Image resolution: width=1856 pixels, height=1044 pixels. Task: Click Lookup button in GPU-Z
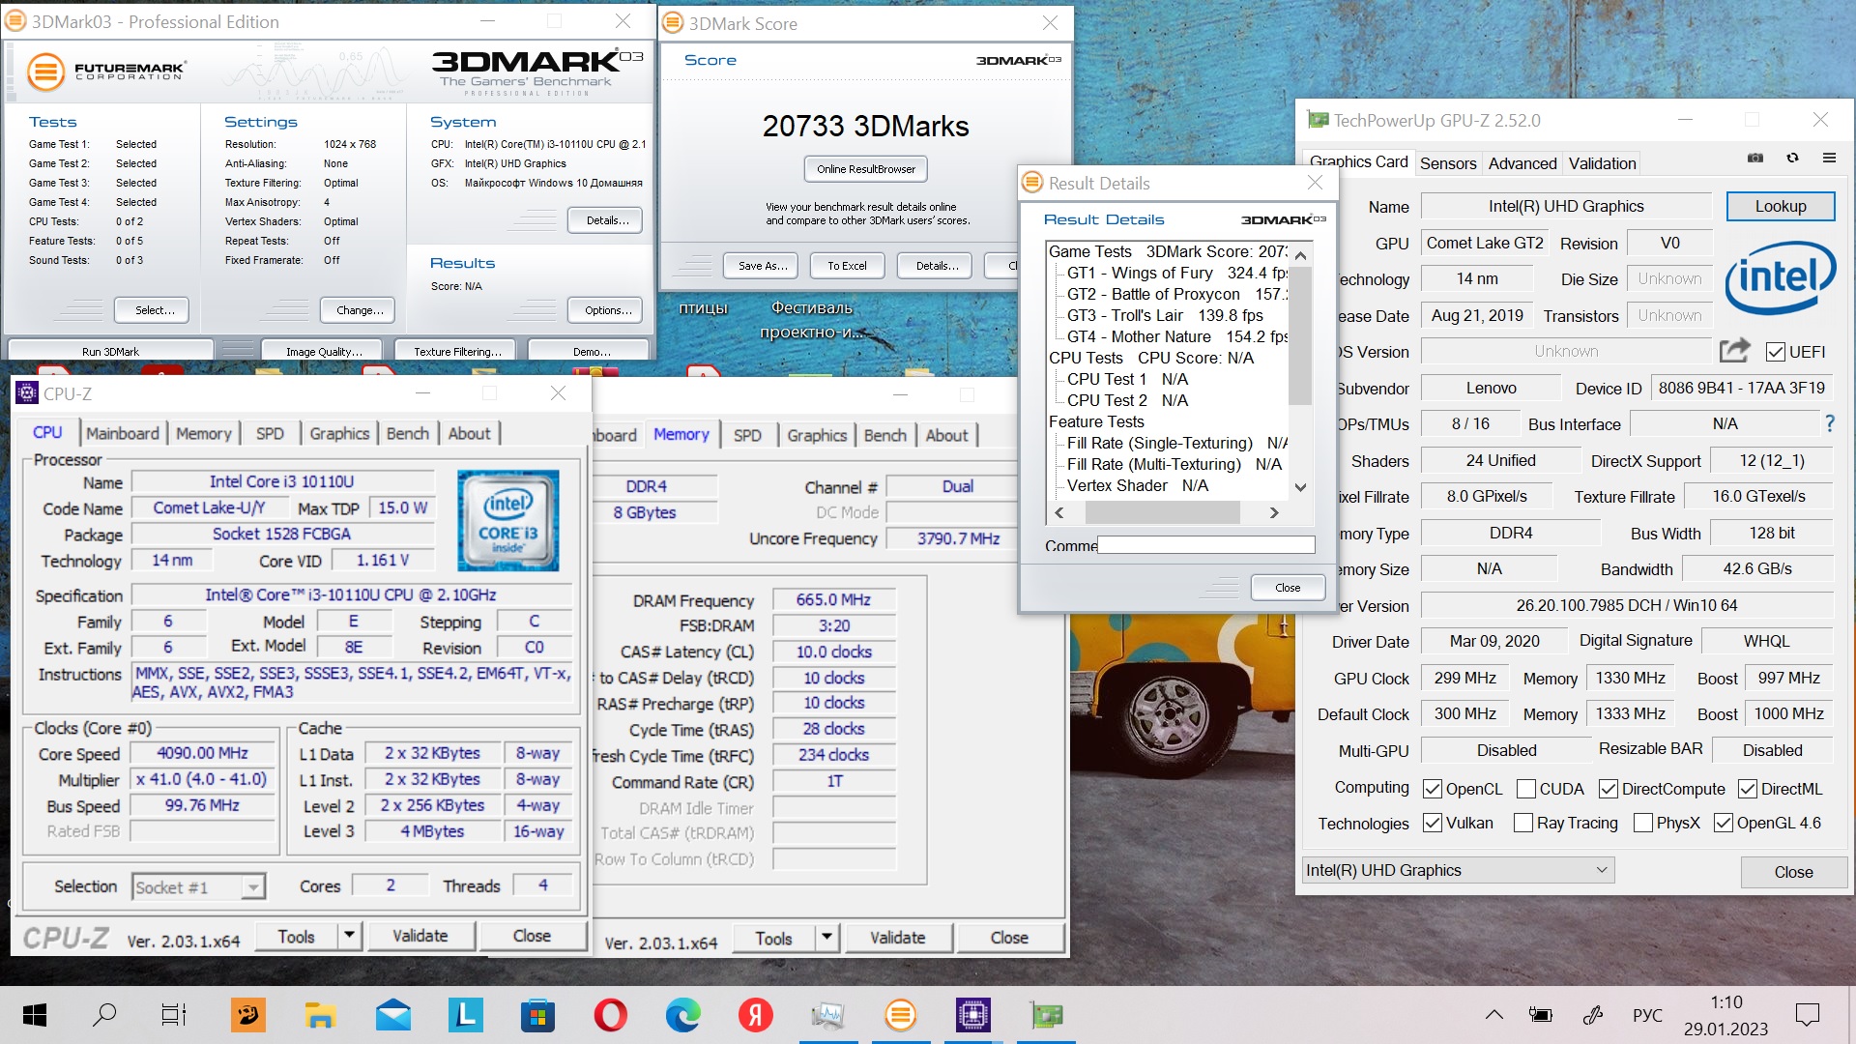click(1780, 206)
